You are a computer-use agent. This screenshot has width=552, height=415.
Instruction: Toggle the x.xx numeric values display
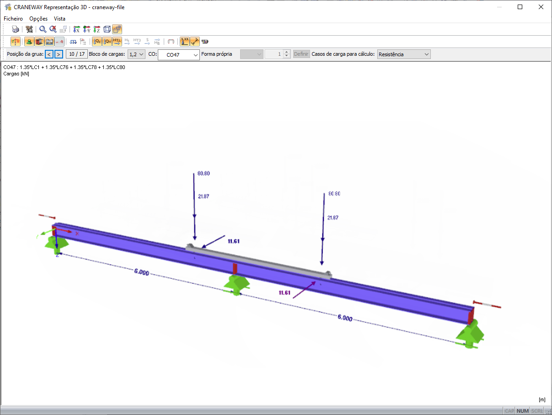coord(185,42)
